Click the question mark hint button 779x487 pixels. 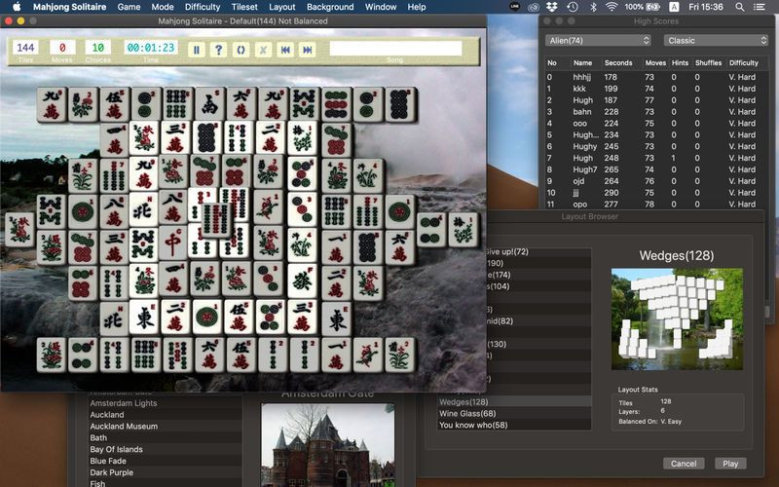(x=218, y=50)
